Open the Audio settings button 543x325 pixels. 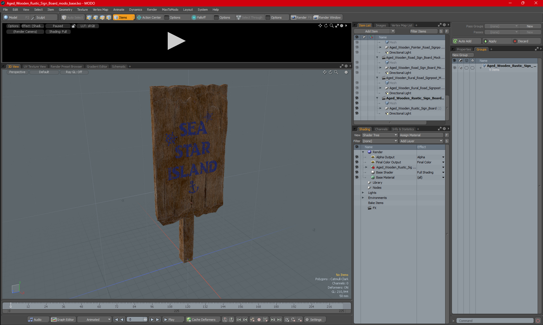click(x=38, y=320)
